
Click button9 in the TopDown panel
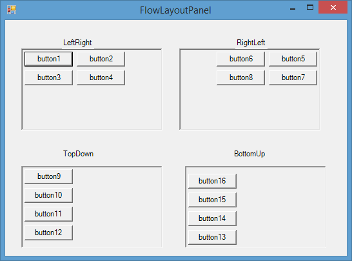48,176
